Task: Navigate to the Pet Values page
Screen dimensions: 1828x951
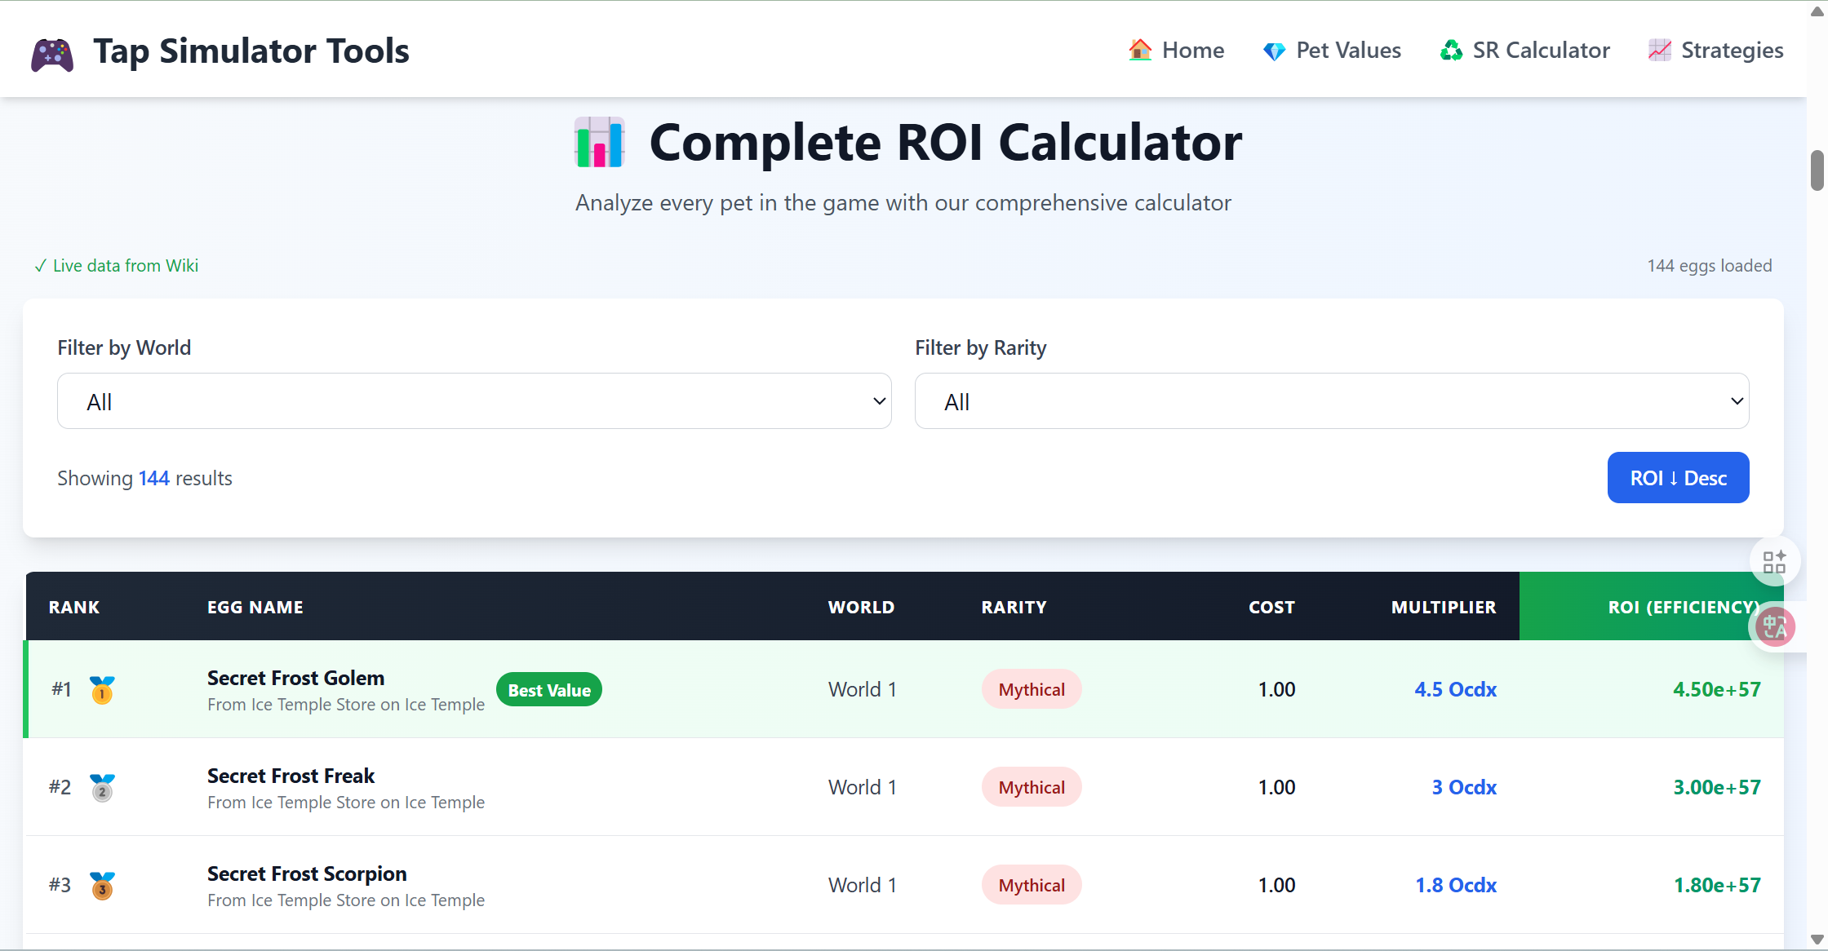Action: 1348,50
